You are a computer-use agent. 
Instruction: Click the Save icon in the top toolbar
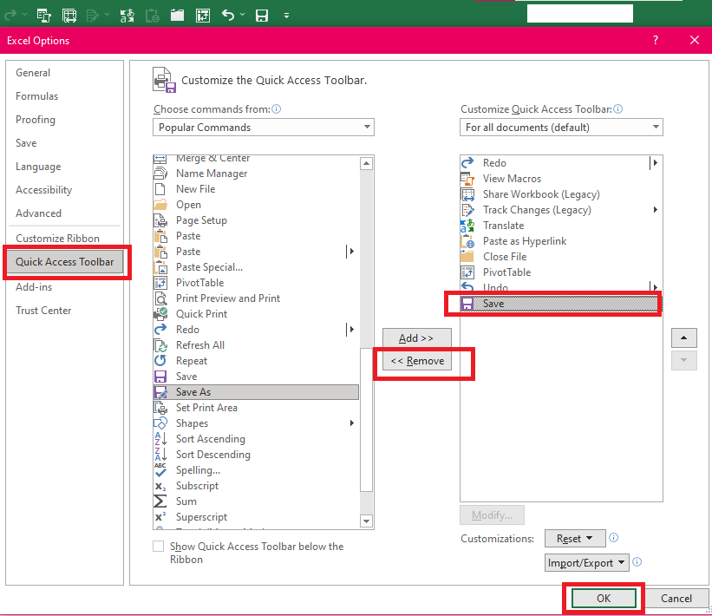click(x=262, y=16)
